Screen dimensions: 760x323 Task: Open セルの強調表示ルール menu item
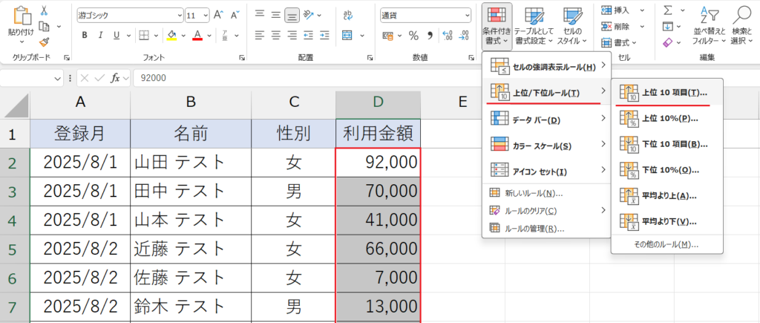click(x=546, y=65)
